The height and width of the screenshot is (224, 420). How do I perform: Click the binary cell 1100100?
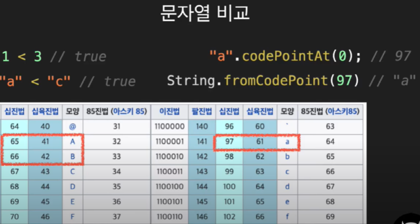click(x=169, y=187)
